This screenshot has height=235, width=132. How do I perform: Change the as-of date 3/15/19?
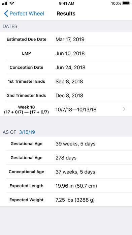pyautogui.click(x=27, y=132)
